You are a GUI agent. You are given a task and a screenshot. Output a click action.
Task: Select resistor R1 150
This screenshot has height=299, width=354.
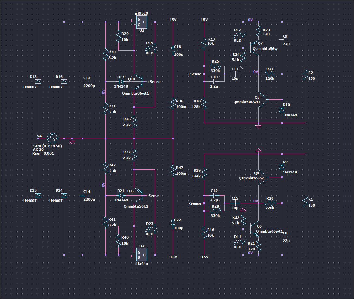[305, 202]
